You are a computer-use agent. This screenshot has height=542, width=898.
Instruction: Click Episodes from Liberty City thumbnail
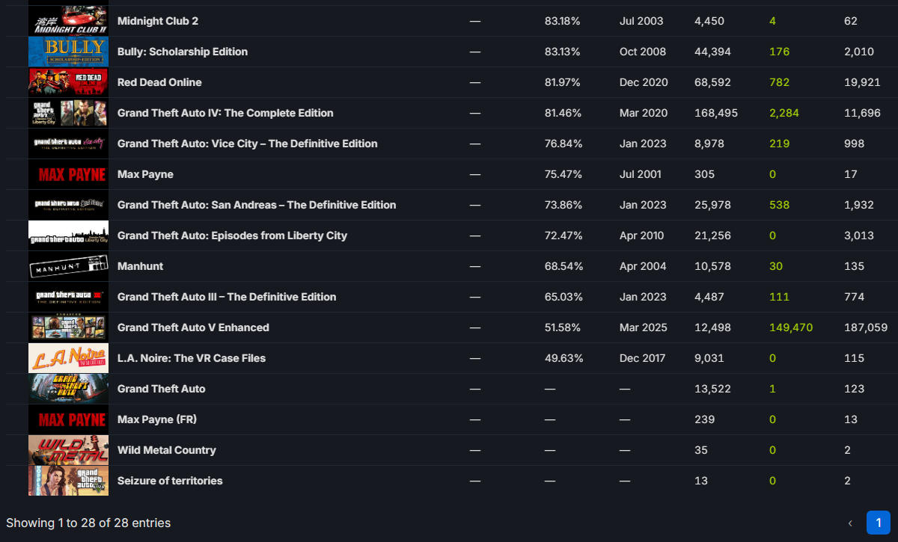tap(68, 235)
